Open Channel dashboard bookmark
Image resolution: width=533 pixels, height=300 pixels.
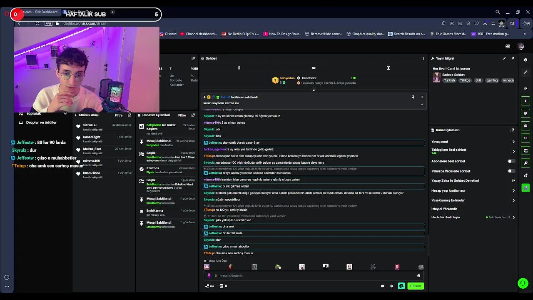pyautogui.click(x=199, y=34)
